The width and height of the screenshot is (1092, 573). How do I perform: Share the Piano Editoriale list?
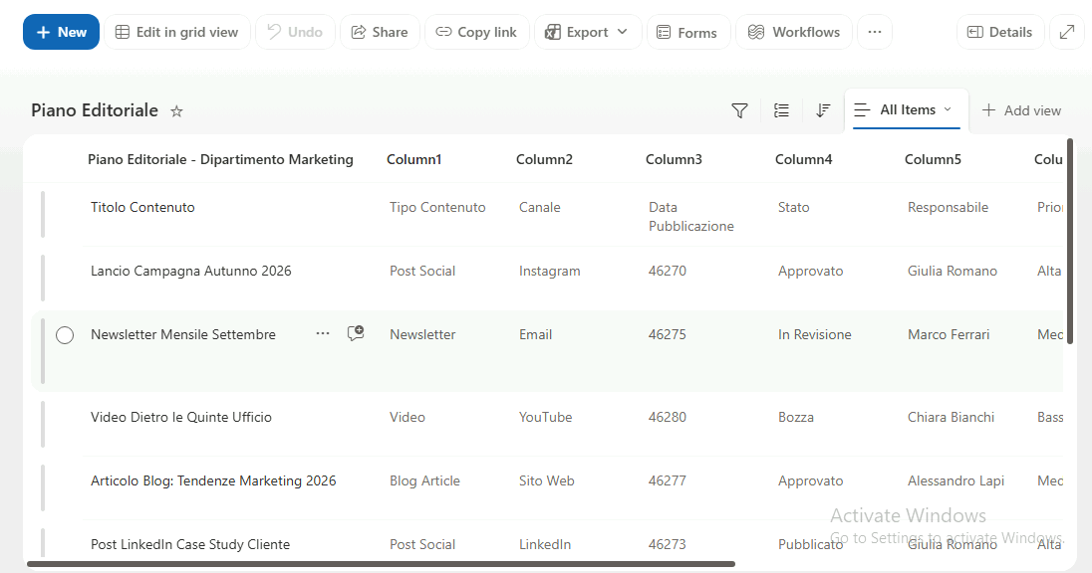pyautogui.click(x=380, y=32)
